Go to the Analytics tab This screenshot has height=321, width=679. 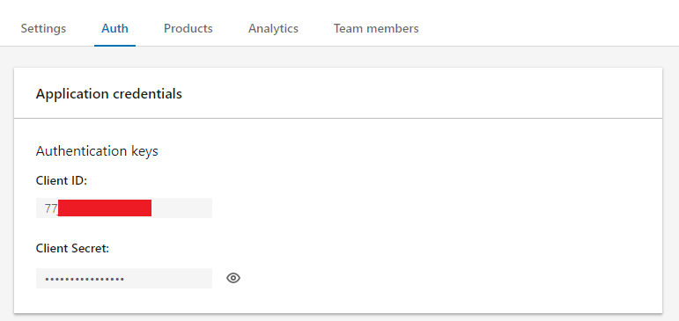273,28
